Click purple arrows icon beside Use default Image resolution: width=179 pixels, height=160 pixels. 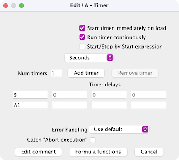[x=145, y=129]
